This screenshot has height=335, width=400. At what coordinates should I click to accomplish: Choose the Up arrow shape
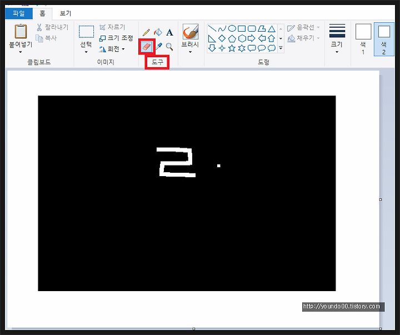272,38
